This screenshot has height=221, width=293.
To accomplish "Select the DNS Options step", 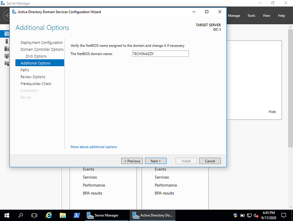I will coord(36,56).
